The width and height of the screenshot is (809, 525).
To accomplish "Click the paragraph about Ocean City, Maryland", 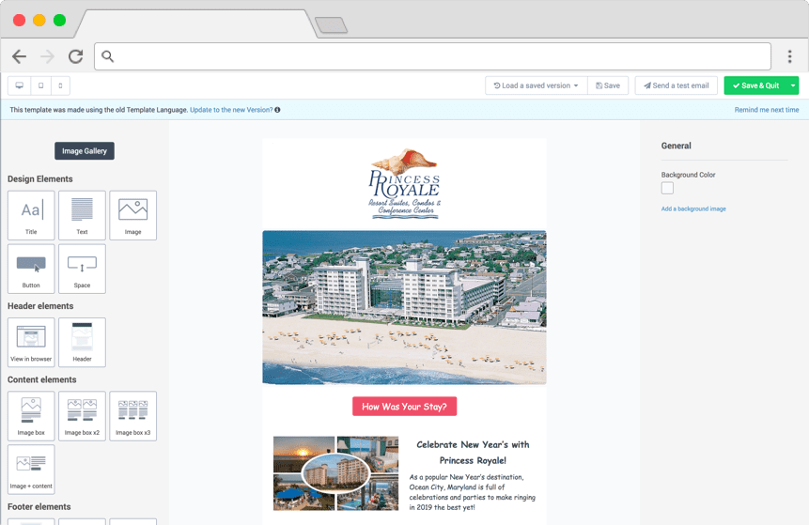I will tap(472, 492).
